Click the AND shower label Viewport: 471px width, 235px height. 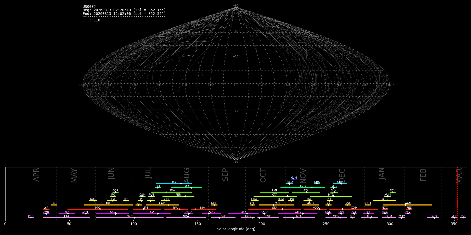point(303,186)
